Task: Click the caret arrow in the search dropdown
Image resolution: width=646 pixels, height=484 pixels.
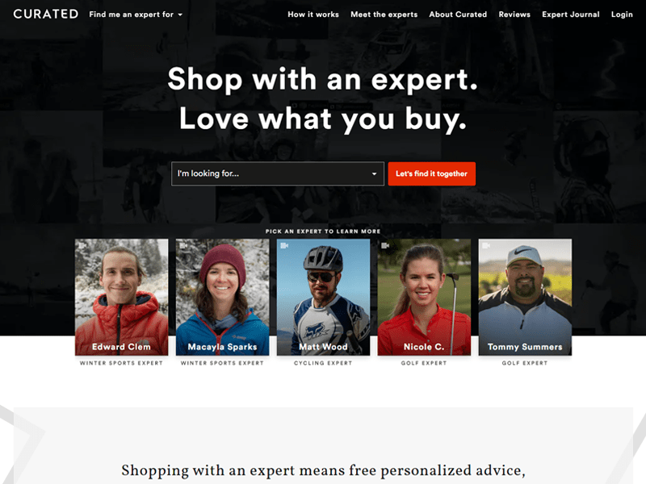Action: click(374, 174)
